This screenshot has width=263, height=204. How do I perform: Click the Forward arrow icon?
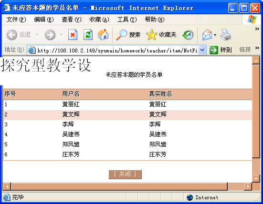[x=50, y=35]
